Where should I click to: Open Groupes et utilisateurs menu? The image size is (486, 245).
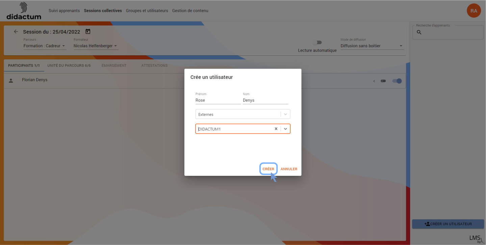point(147,11)
